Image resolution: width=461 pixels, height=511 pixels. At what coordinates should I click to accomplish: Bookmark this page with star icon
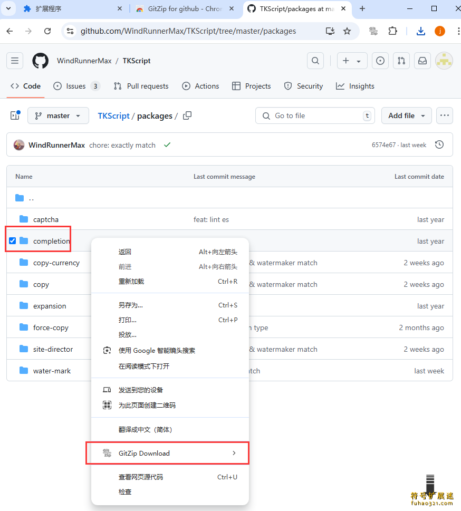click(x=347, y=31)
